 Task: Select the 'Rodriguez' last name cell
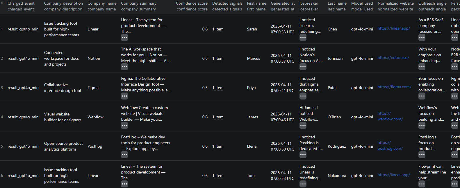337,146
